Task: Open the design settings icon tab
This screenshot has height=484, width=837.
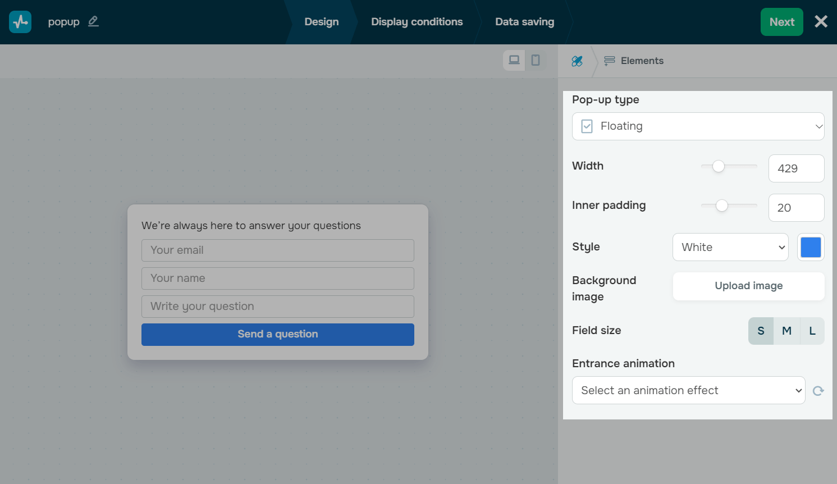Action: coord(577,61)
